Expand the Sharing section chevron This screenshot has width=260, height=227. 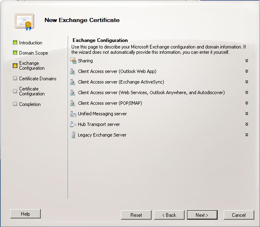tap(247, 61)
